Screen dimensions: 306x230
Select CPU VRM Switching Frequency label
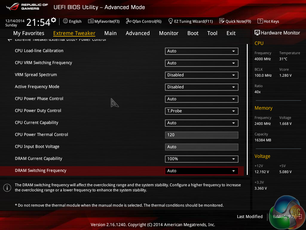[43, 63]
